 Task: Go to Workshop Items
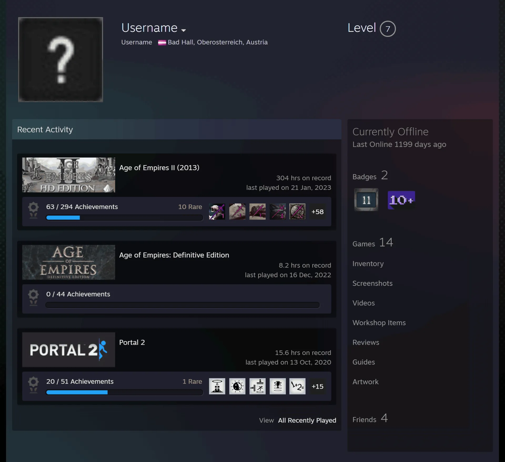(379, 323)
